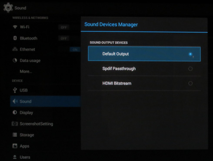This screenshot has height=161, width=213.
Task: Click the ScreenshotSetting camera icon
Action: [15, 124]
